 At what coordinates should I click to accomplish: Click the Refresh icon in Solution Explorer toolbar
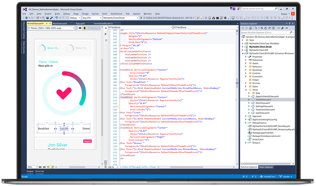point(266,28)
